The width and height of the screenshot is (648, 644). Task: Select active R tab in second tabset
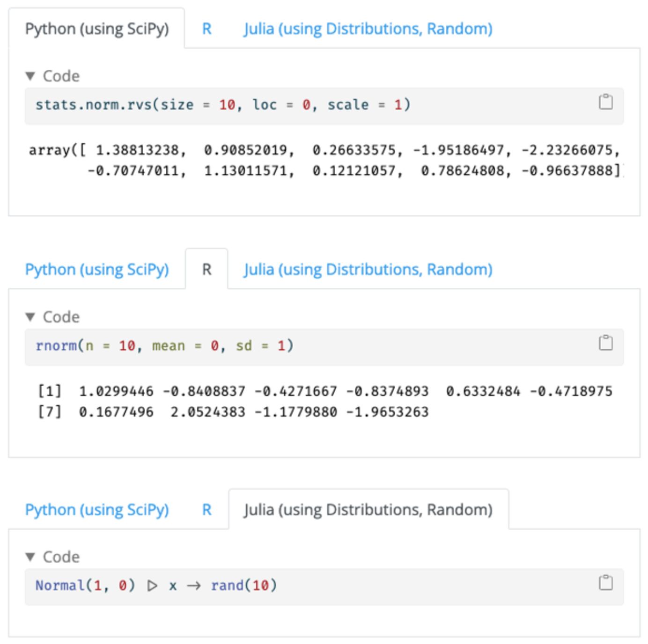[x=206, y=270]
